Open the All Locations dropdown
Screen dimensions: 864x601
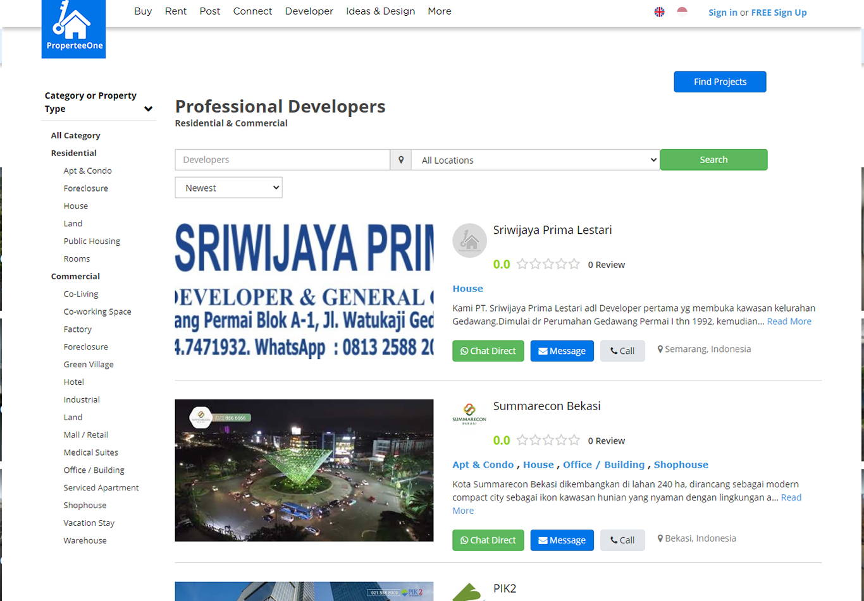pos(535,160)
